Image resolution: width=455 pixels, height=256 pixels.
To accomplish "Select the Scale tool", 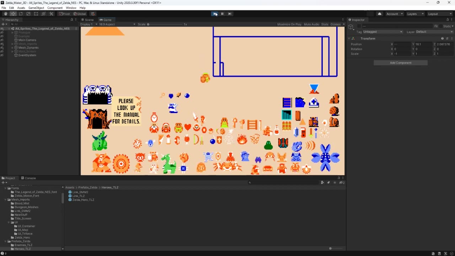I will tap(28, 14).
